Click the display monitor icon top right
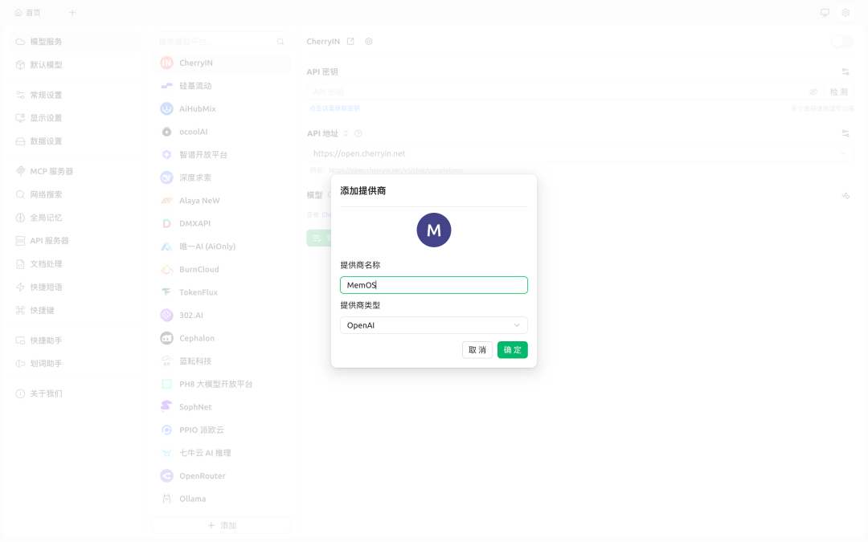The image size is (868, 542). point(825,13)
